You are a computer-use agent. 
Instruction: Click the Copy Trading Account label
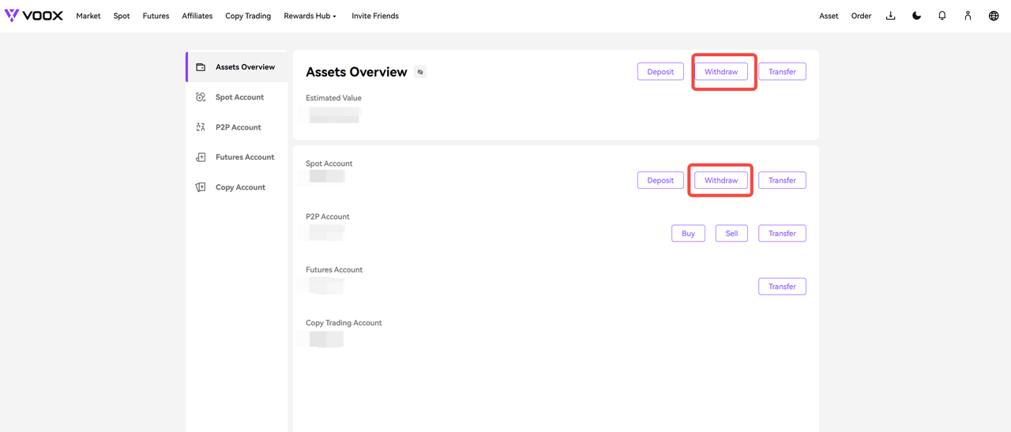344,323
